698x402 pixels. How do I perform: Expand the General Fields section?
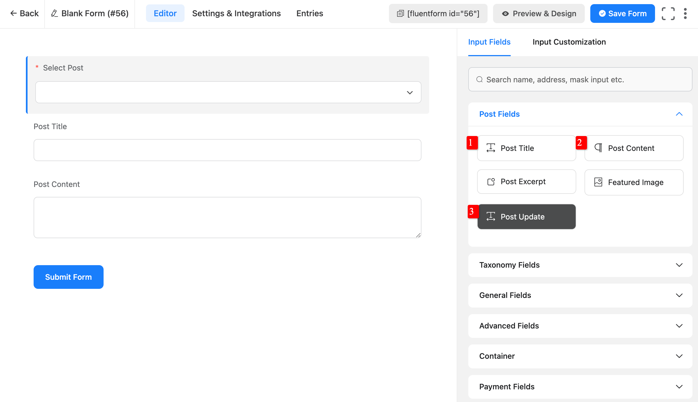(580, 295)
